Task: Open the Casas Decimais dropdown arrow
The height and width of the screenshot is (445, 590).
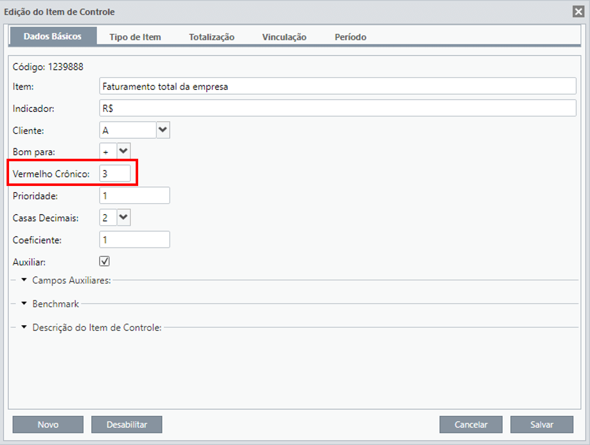Action: [x=124, y=217]
